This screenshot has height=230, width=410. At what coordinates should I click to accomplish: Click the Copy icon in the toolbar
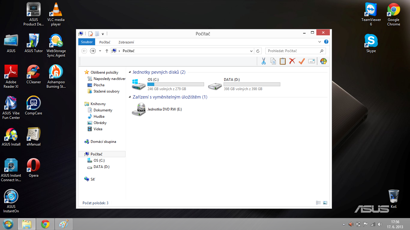point(273,61)
